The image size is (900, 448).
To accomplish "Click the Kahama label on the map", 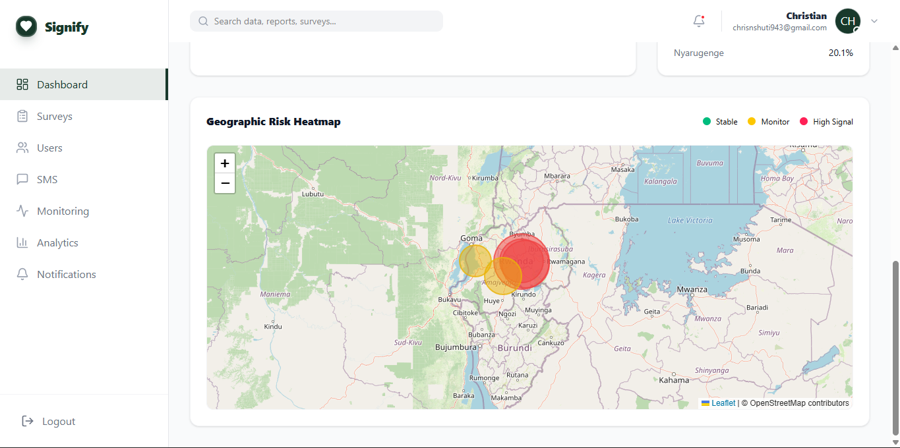I will tap(674, 380).
